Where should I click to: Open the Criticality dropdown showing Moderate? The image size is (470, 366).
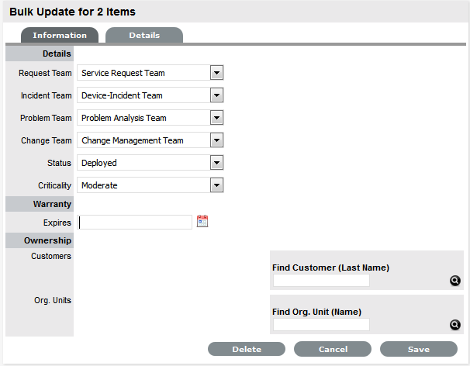tap(217, 185)
